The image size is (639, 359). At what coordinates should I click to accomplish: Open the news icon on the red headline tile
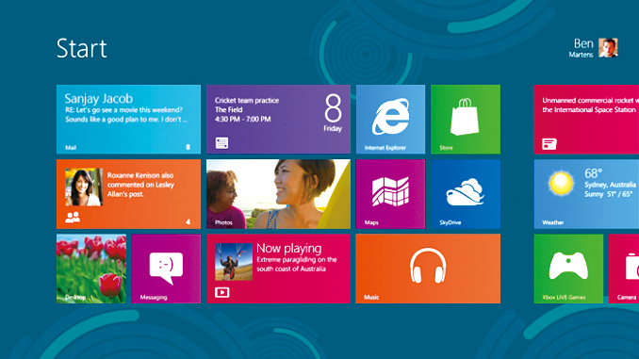549,144
